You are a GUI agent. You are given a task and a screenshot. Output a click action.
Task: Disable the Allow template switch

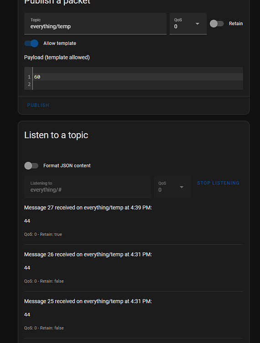(31, 43)
